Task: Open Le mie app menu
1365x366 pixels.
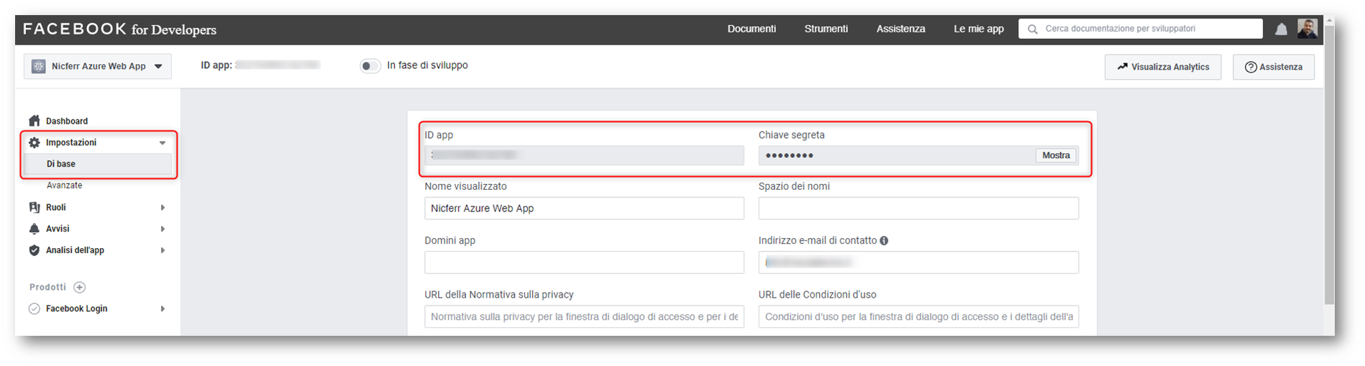Action: 979,29
